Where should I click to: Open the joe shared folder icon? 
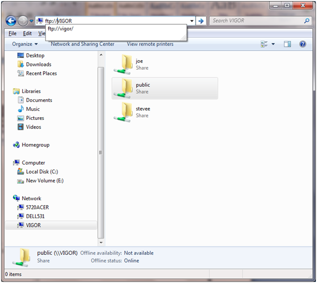click(x=123, y=64)
